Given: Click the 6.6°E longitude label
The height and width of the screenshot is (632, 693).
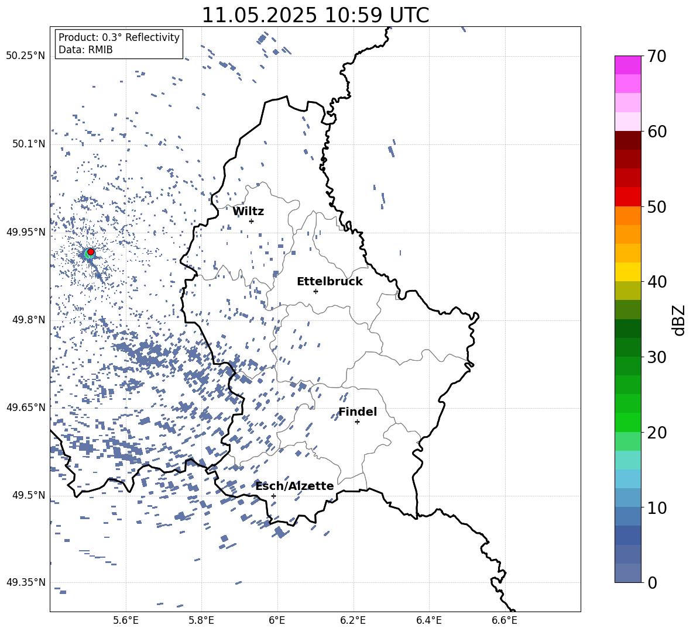Looking at the screenshot, I should (505, 620).
